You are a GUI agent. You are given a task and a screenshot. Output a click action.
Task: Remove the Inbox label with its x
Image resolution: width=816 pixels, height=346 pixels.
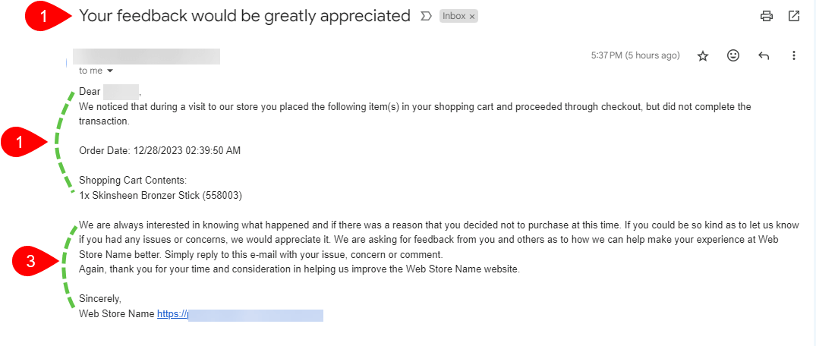[472, 16]
